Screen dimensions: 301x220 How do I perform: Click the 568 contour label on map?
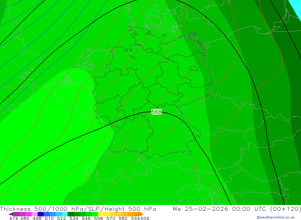click(157, 112)
